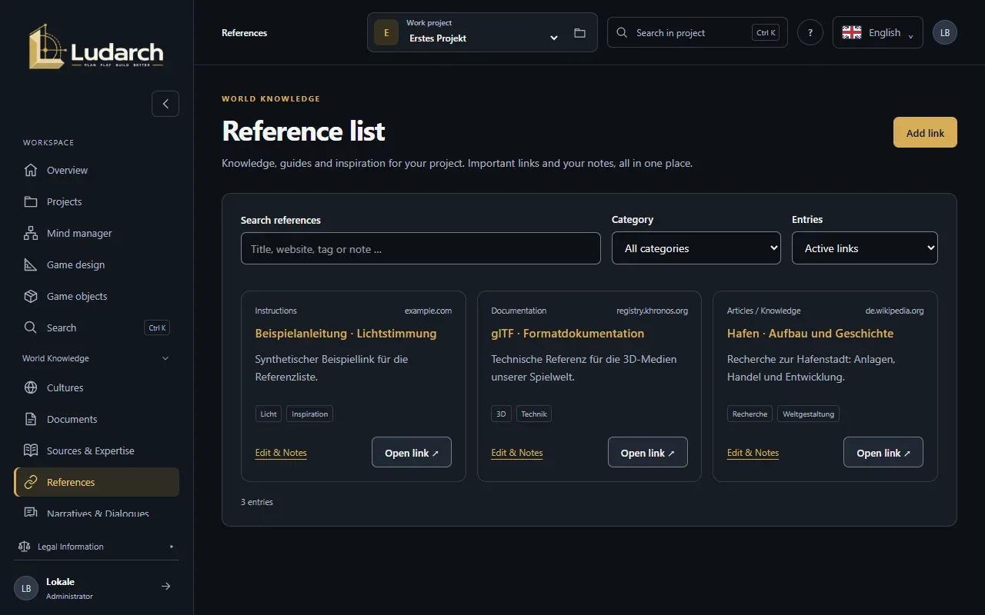Click the Licht tag
Image resolution: width=985 pixels, height=615 pixels.
point(269,414)
